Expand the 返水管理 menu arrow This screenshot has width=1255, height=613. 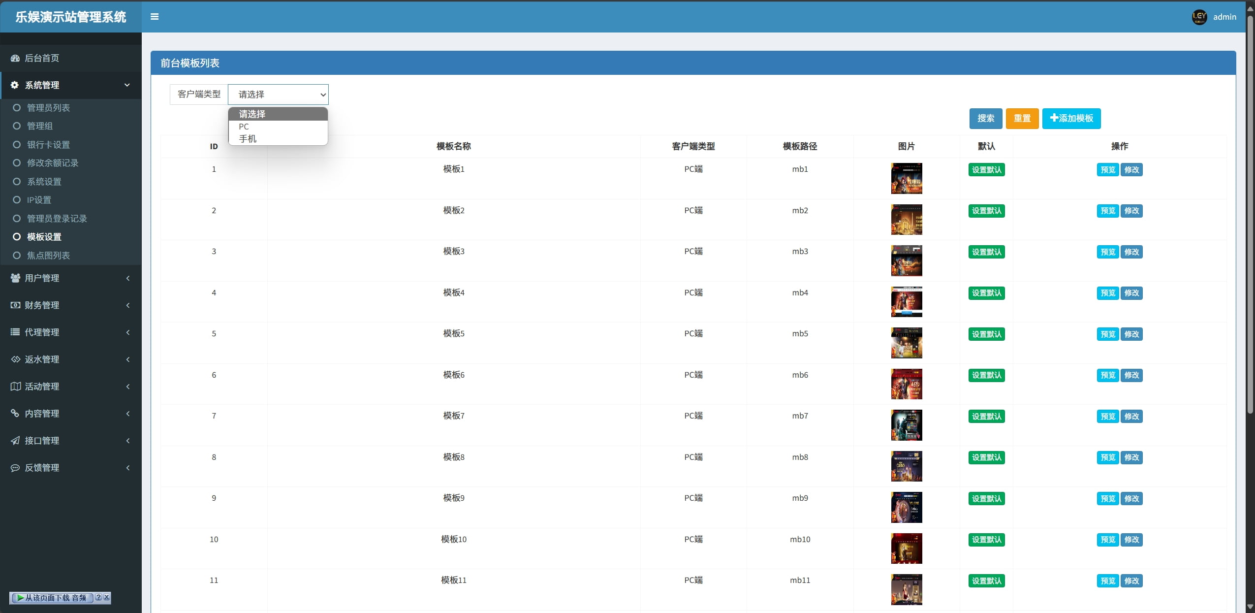coord(128,359)
